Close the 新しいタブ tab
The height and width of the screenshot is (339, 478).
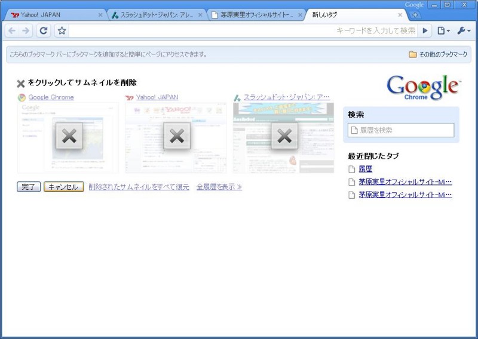pyautogui.click(x=400, y=15)
